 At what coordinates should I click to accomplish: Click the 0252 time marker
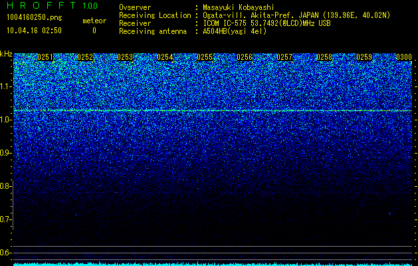click(85, 57)
